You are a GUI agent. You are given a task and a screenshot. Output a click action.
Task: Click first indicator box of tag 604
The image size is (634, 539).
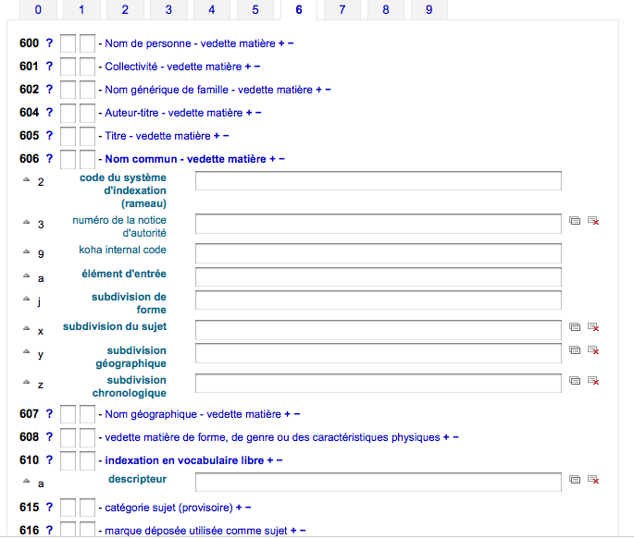tap(68, 113)
